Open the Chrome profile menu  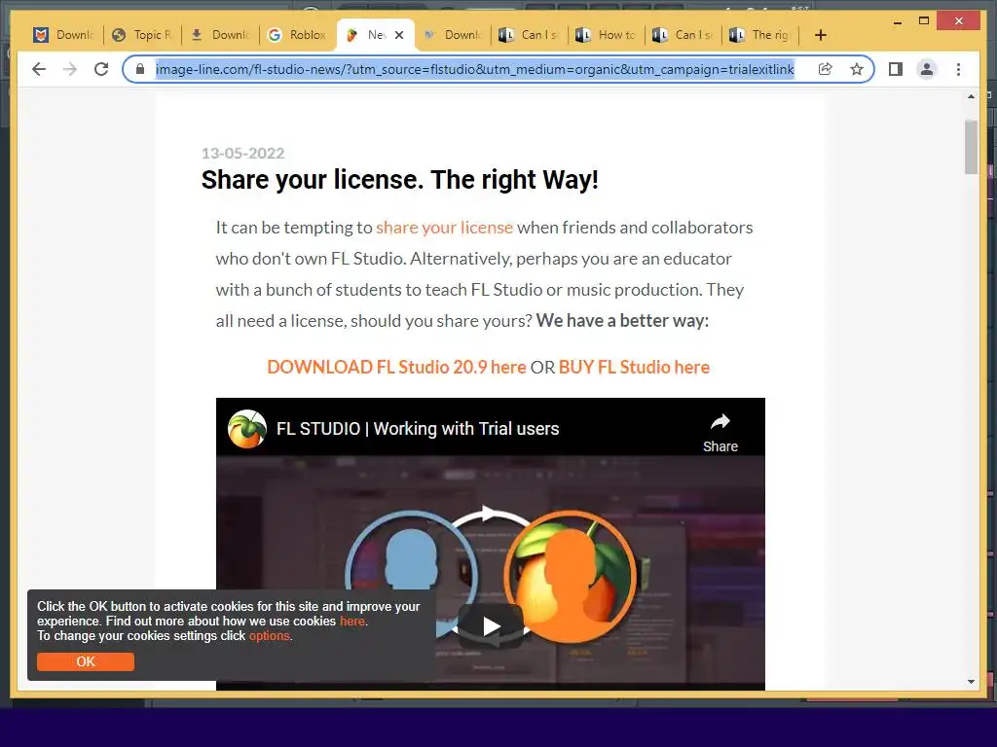click(927, 69)
